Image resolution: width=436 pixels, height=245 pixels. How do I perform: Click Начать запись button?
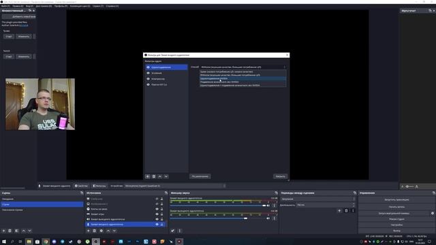click(x=396, y=207)
